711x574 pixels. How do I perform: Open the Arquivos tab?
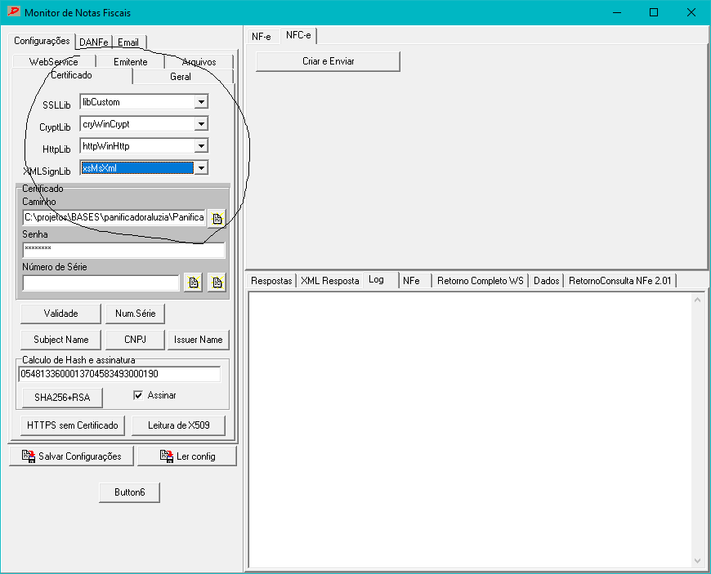point(199,61)
